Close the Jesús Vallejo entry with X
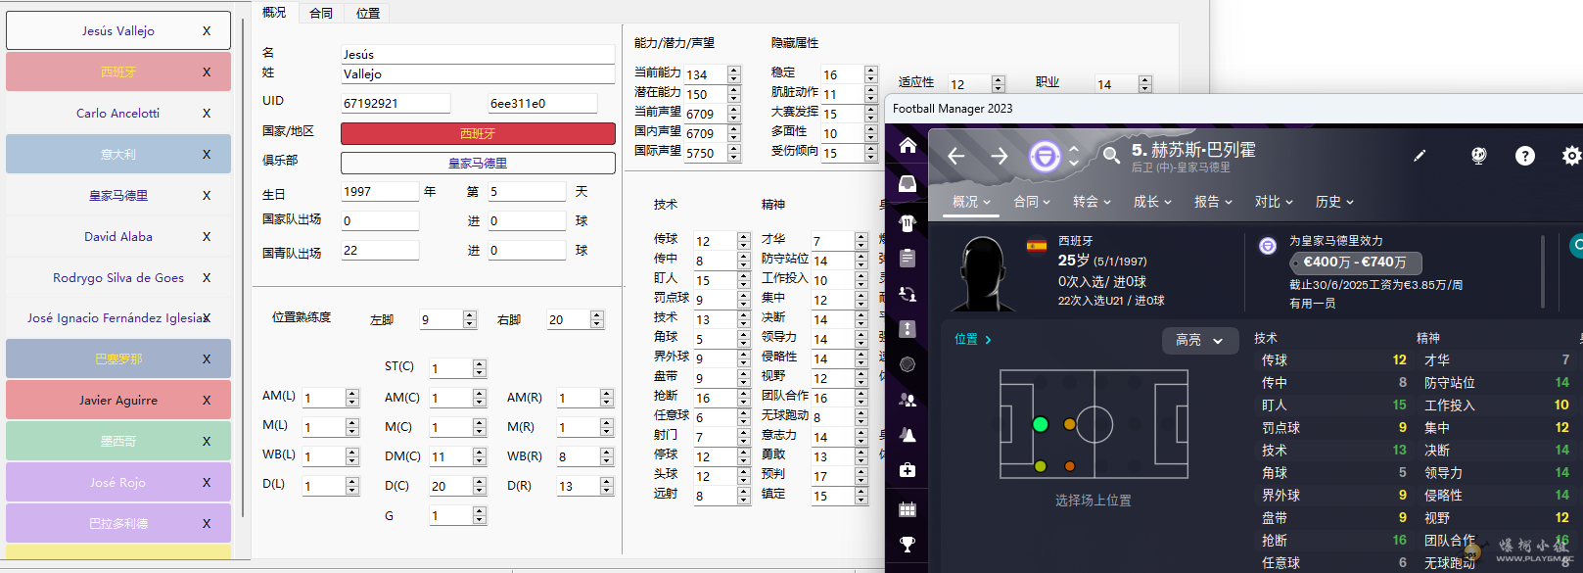Screen dimensions: 1583x573 (207, 30)
